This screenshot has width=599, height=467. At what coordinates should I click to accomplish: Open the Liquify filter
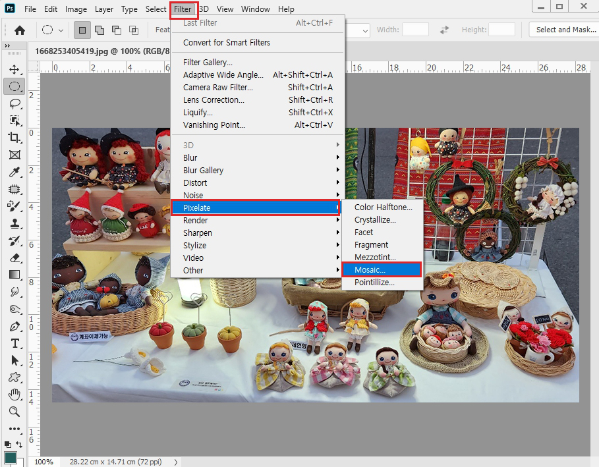(x=257, y=113)
